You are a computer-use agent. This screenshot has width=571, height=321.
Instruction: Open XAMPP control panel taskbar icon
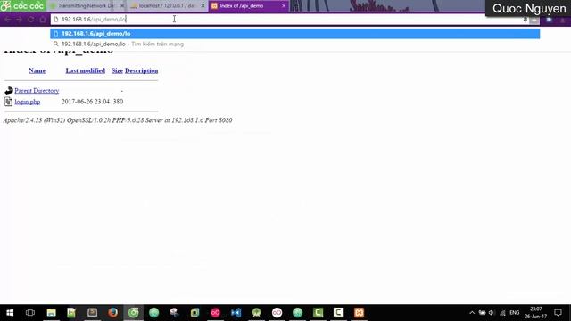[x=359, y=313]
